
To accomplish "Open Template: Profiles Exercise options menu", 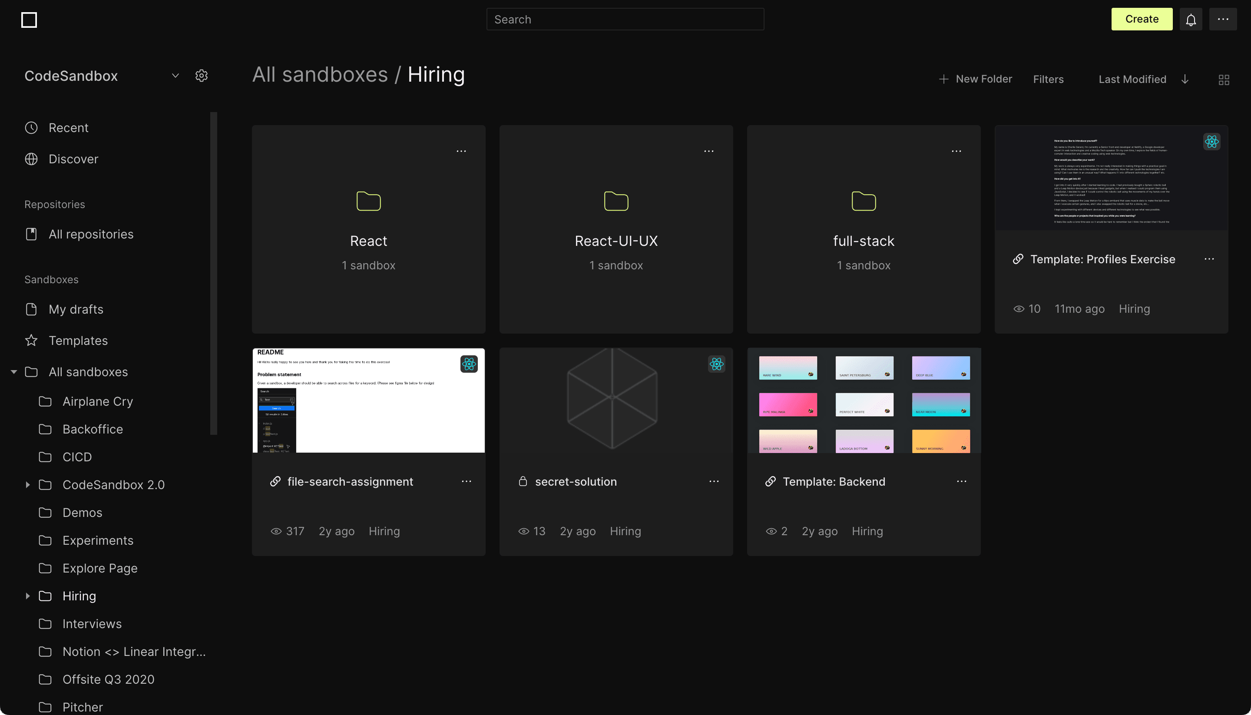I will tap(1209, 259).
